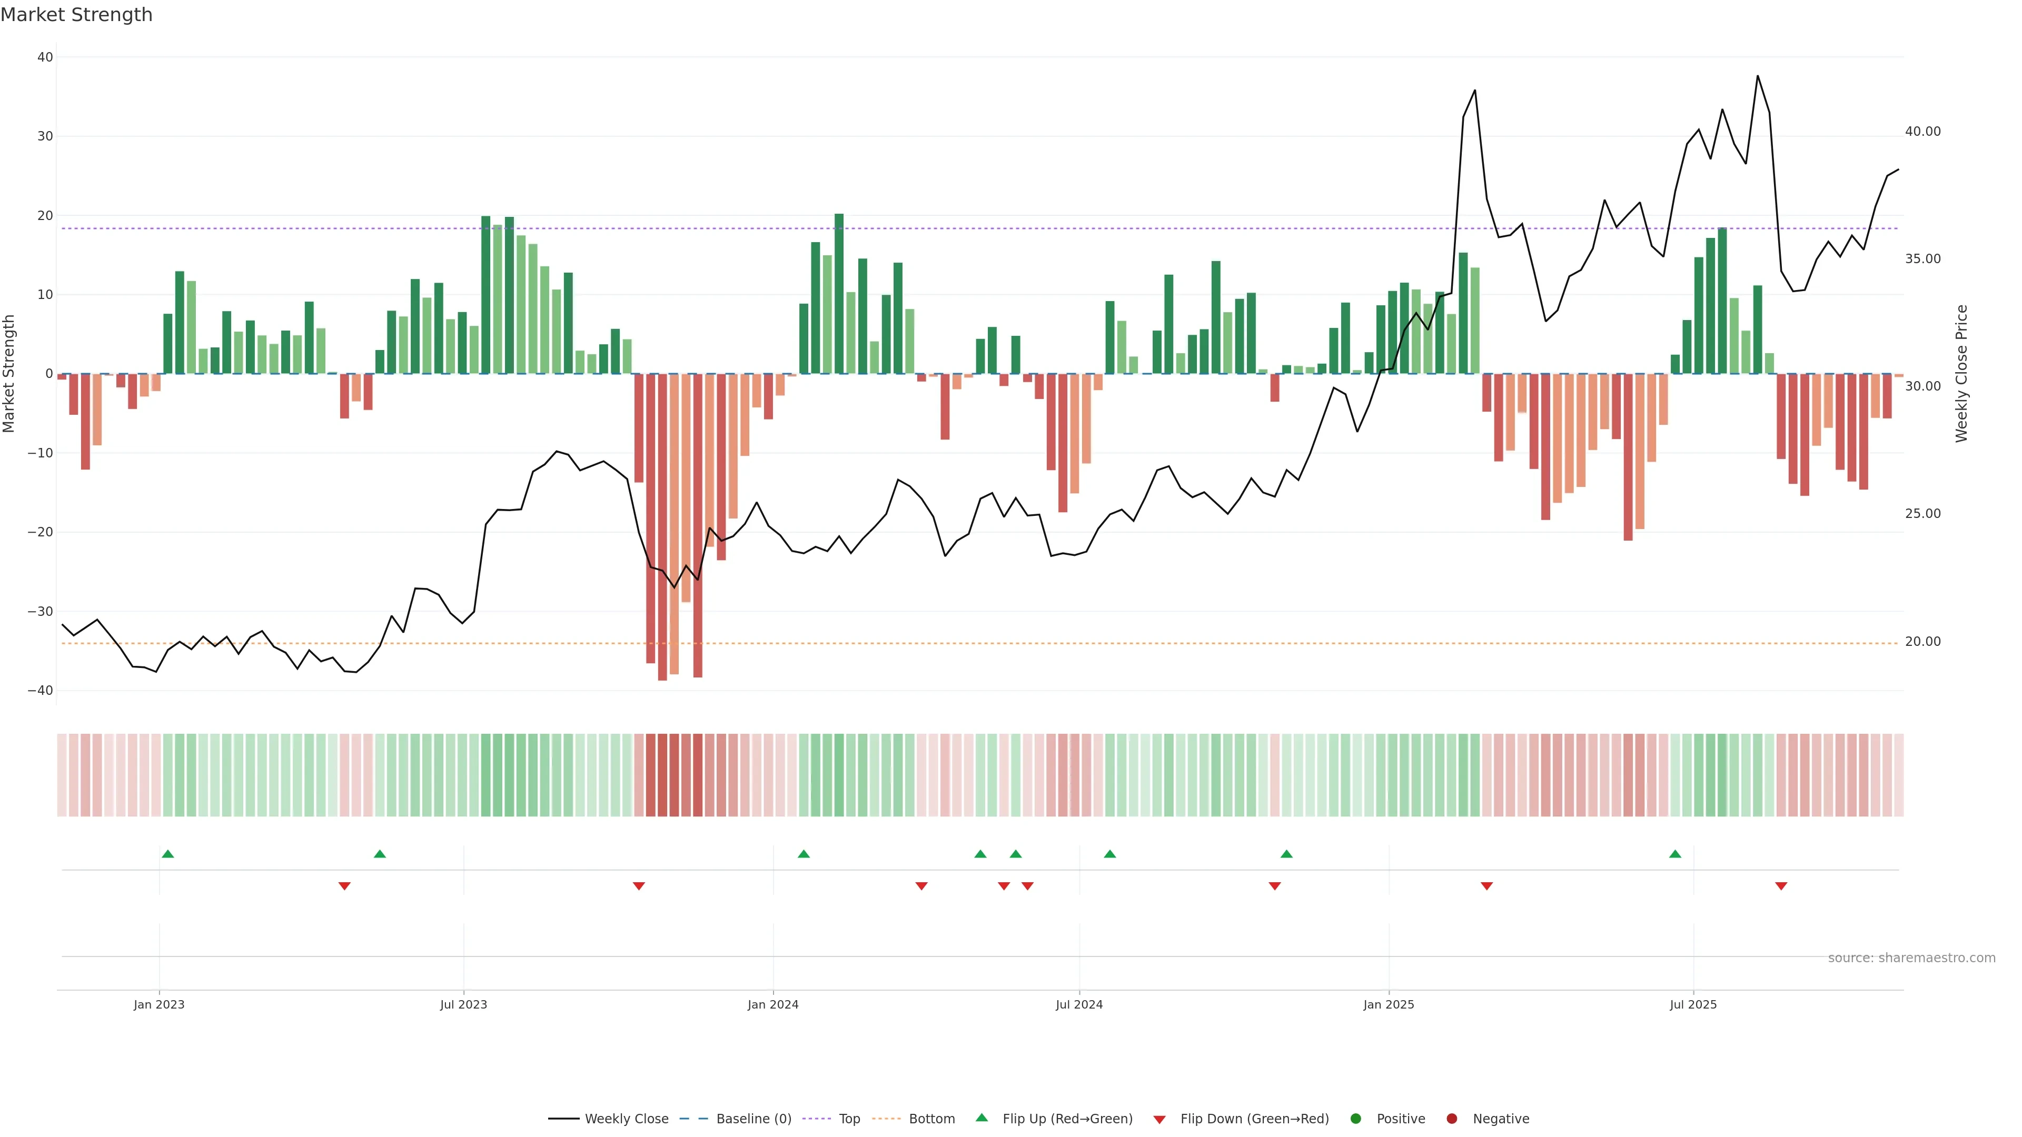
Task: Select the Jul 2025 x-axis label
Action: point(1692,1004)
